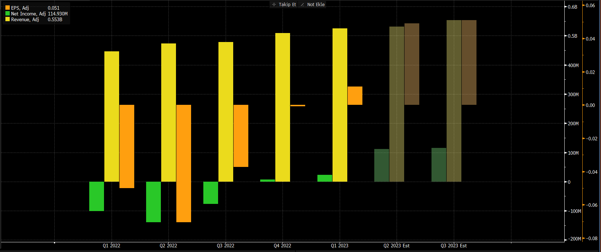This screenshot has height=252, width=601.
Task: Select the orange EPS bar for Q1 2023
Action: [x=355, y=95]
